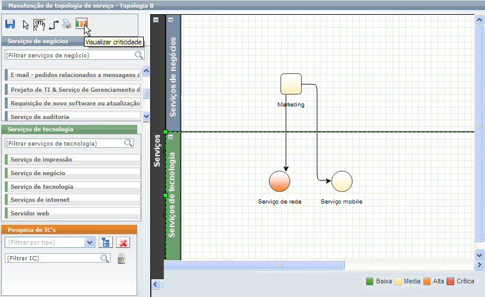485x297 pixels.
Task: Select Serviço de negócio item
Action: 73,173
